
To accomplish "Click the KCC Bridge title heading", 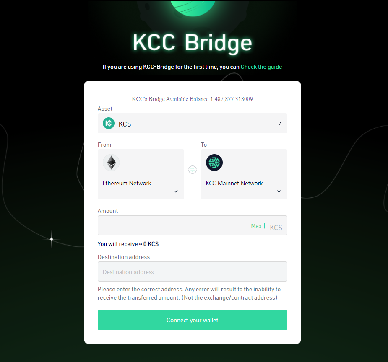I will [193, 42].
